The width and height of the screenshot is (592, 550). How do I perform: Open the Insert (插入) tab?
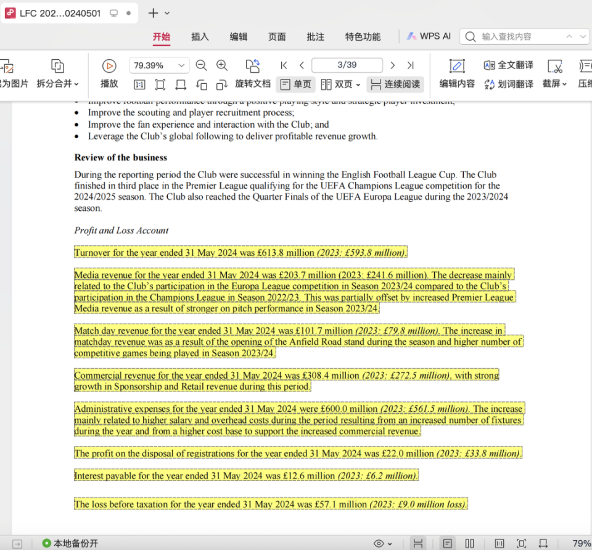coord(200,36)
